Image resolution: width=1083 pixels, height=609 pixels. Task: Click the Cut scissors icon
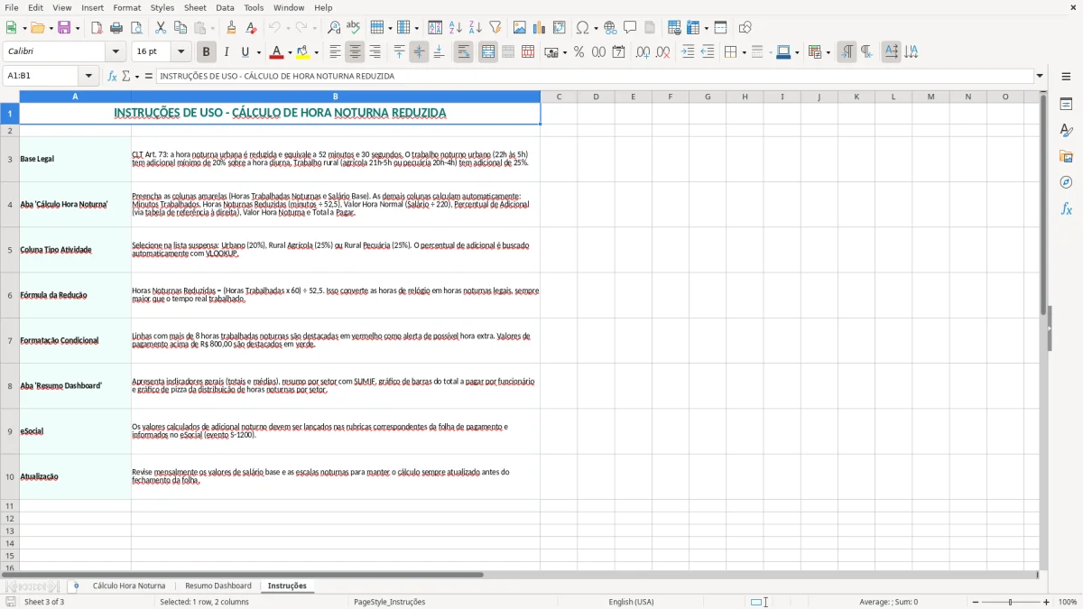pos(161,28)
